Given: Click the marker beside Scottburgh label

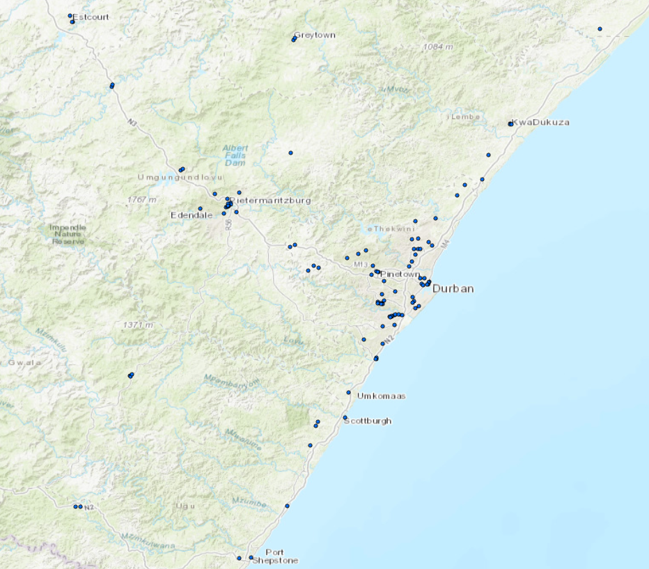Looking at the screenshot, I should pyautogui.click(x=345, y=418).
